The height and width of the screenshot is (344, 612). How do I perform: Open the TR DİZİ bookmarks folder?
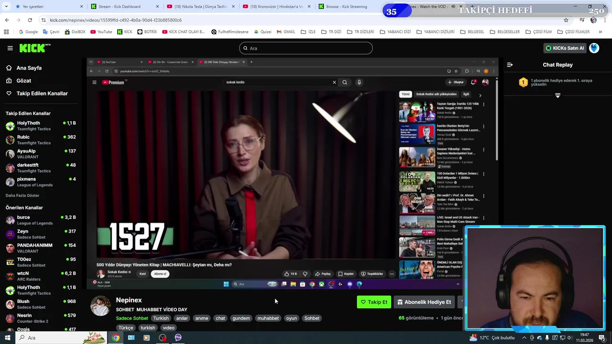point(331,32)
